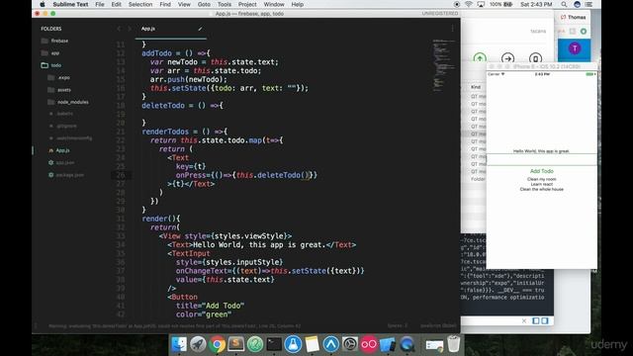Click the unsaved pencil icon on App.js tab
633x356 pixels.
coord(200,29)
